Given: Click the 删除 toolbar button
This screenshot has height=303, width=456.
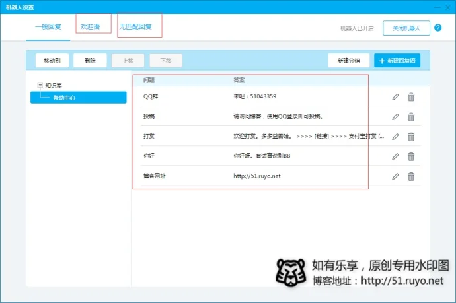Looking at the screenshot, I should [90, 61].
